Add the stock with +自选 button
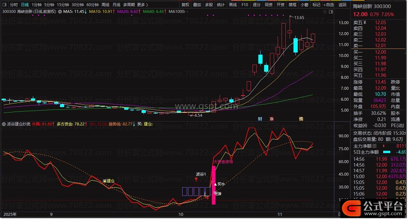Image resolution: width=408 pixels, height=219 pixels. tap(328, 5)
